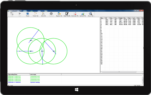Viewport: 151px width, 95px height.
Task: Click the Generate File icon
Action: tap(75, 14)
